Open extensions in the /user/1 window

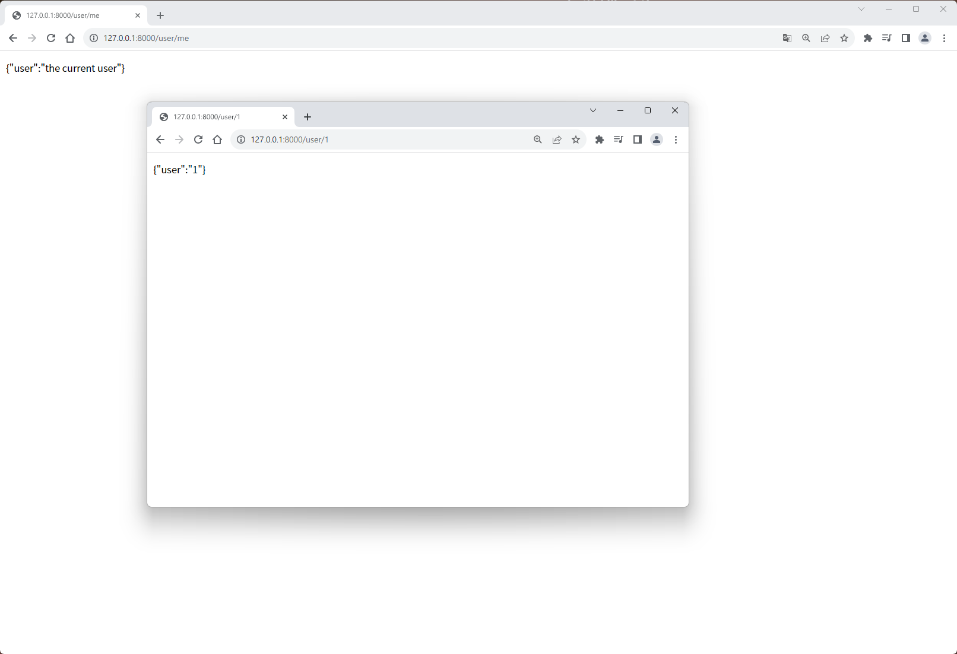pos(600,139)
